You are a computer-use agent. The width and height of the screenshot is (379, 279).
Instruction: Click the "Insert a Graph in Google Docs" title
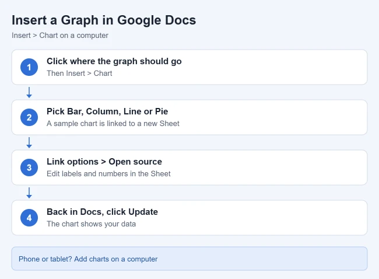tap(104, 20)
